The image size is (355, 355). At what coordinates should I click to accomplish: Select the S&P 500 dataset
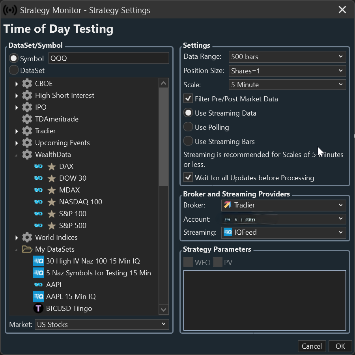(73, 226)
